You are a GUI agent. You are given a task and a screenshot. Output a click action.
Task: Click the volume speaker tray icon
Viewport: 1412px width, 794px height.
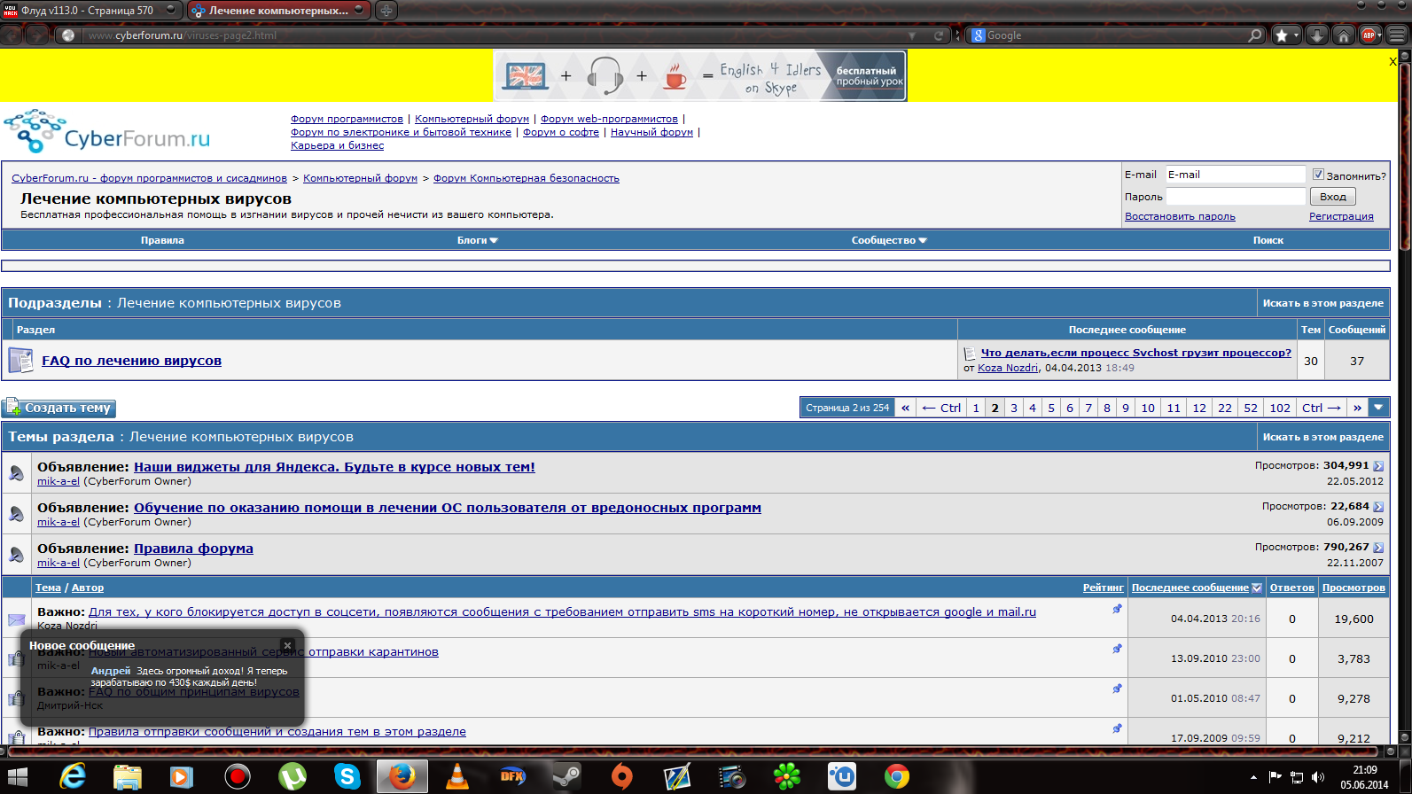point(1318,777)
